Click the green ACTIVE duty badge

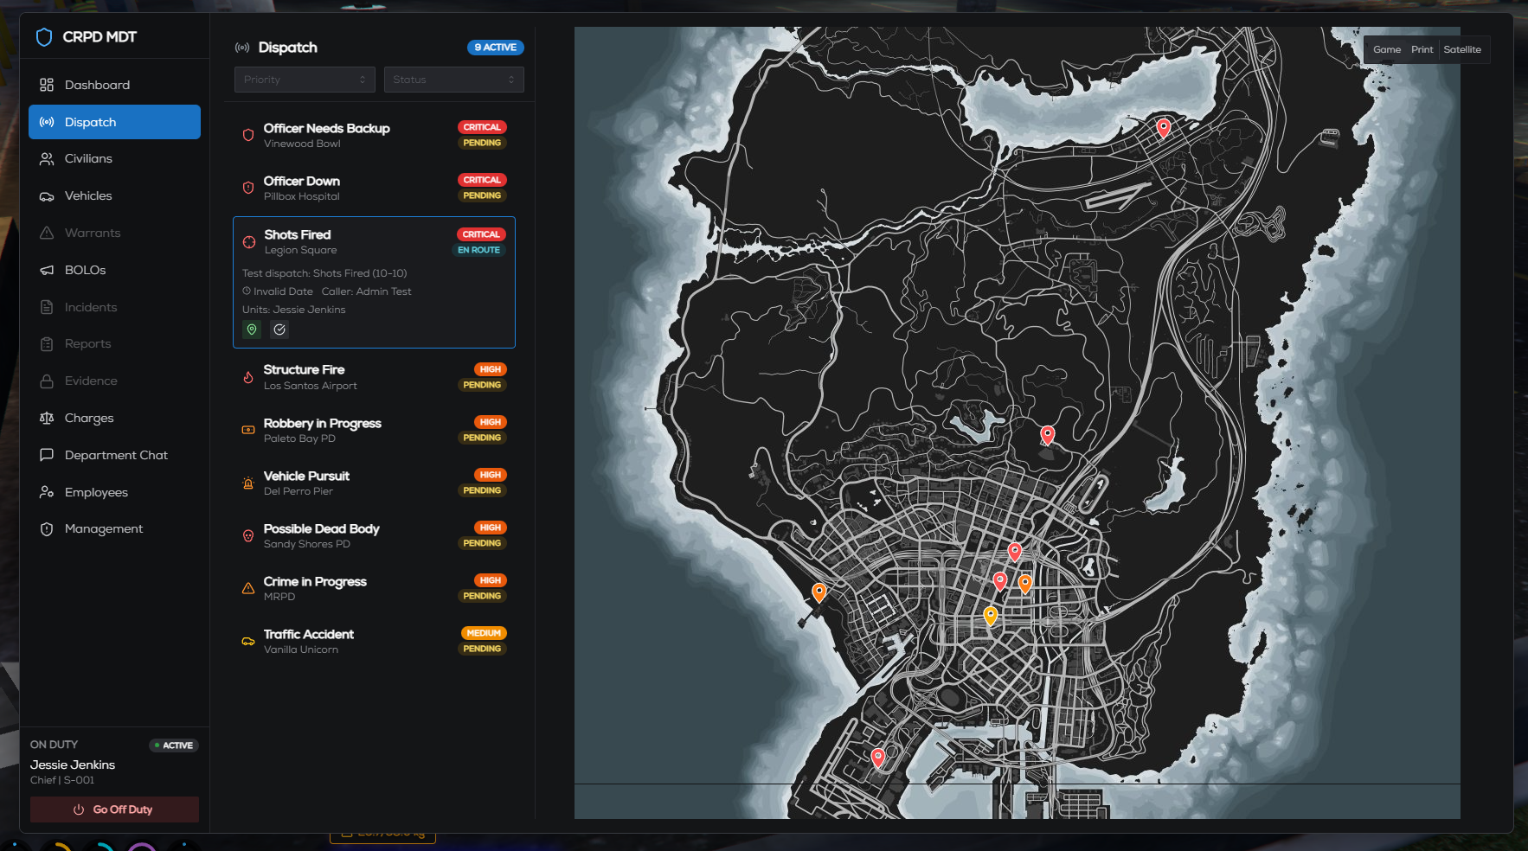coord(174,745)
